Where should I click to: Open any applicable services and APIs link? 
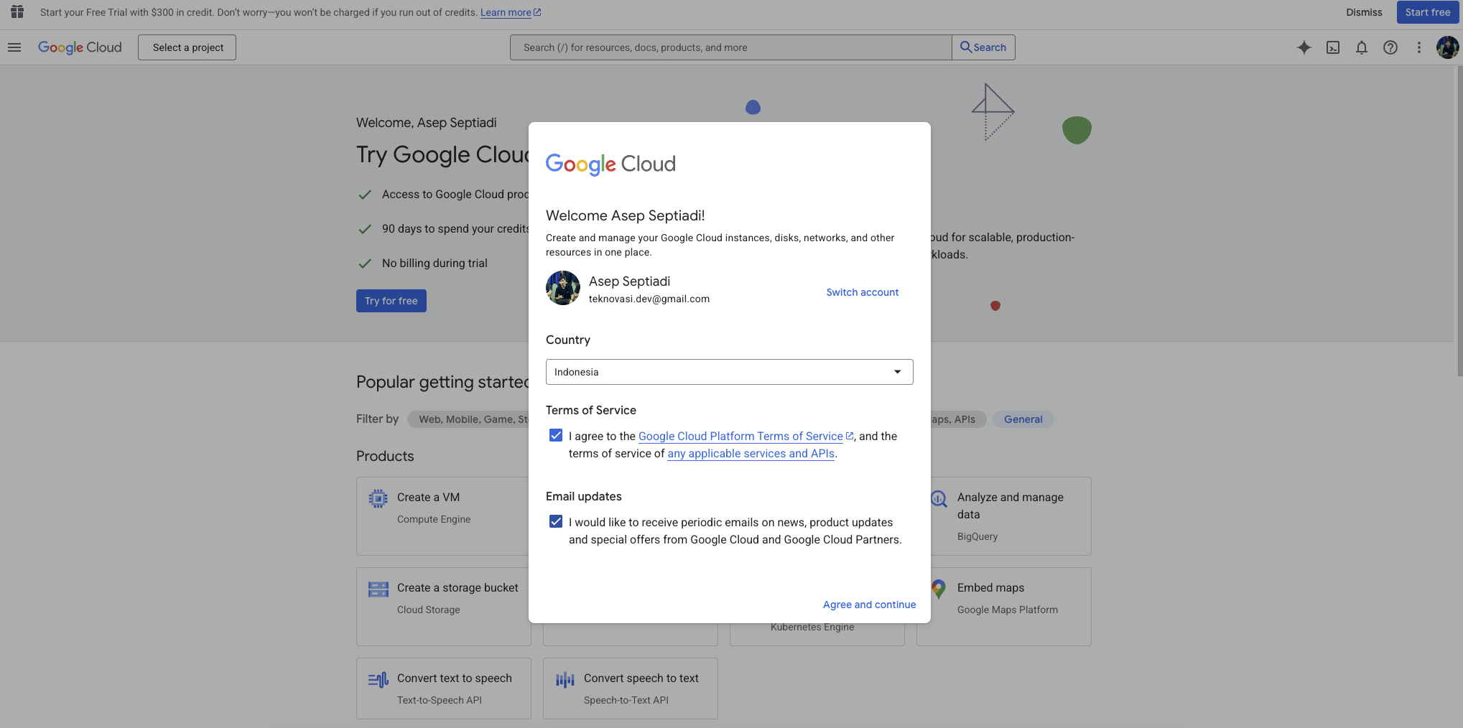coord(751,453)
